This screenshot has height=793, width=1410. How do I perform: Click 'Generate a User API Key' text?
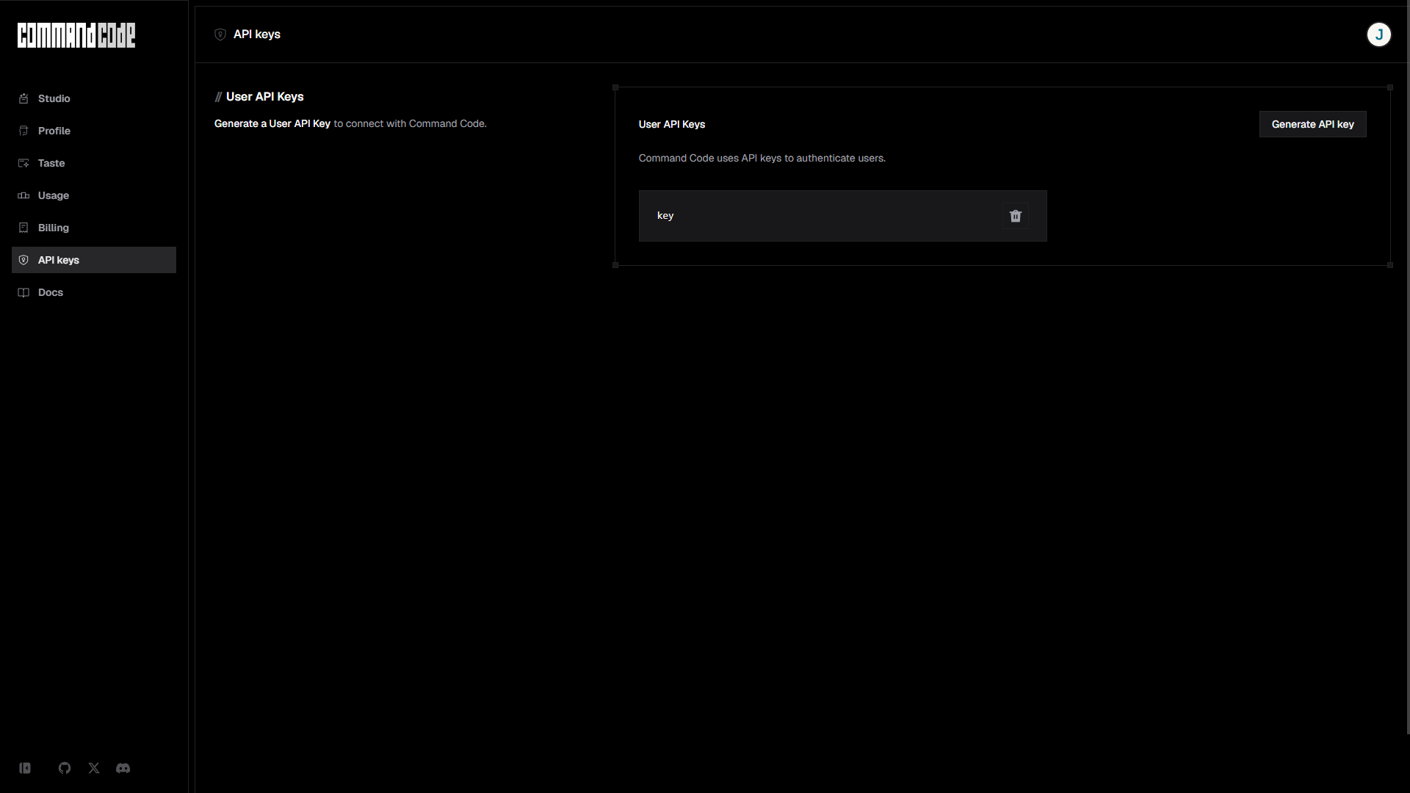[272, 123]
